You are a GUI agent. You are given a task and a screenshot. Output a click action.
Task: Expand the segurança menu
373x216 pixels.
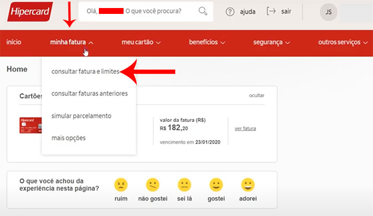(271, 42)
